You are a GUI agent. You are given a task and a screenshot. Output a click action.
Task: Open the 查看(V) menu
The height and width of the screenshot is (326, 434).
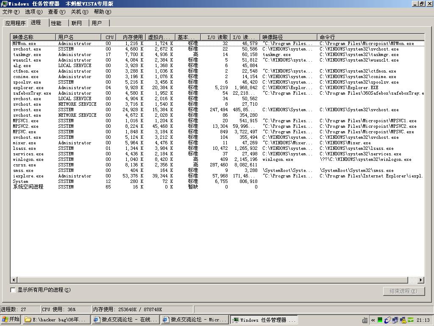tap(57, 12)
